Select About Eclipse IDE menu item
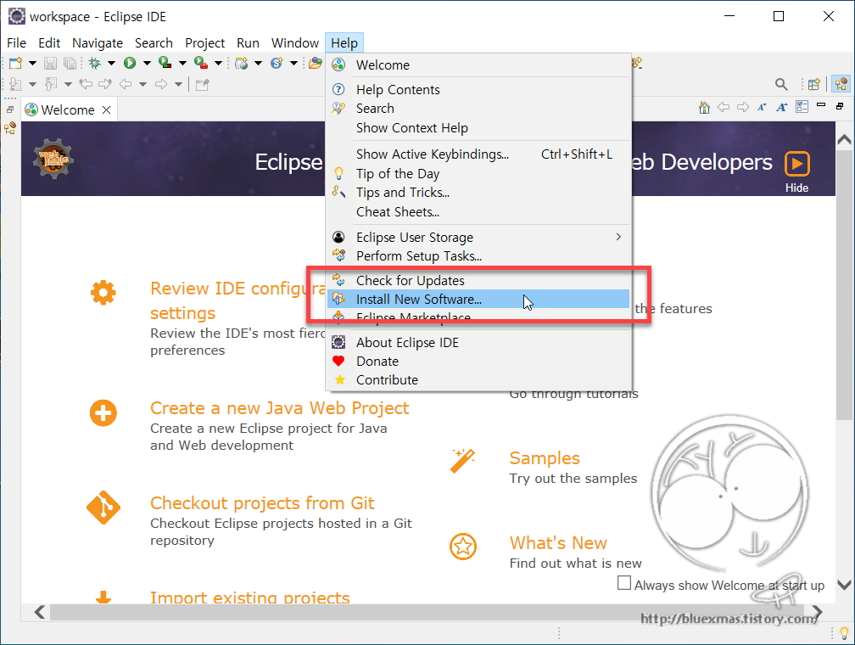855x645 pixels. (478, 343)
